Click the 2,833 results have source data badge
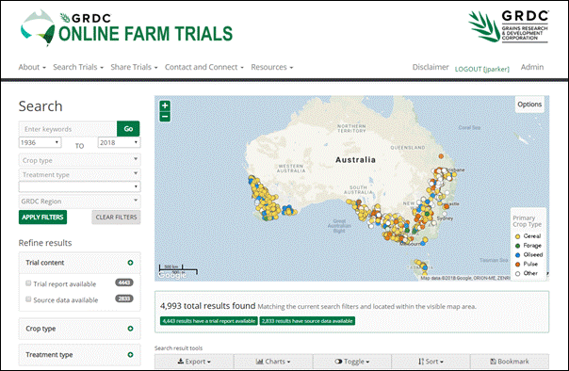 coord(307,321)
